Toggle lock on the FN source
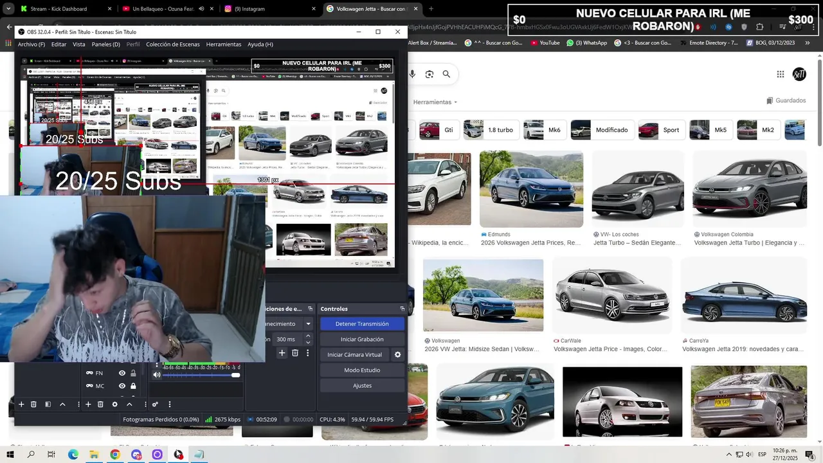Viewport: 823px width, 463px height. [x=133, y=373]
